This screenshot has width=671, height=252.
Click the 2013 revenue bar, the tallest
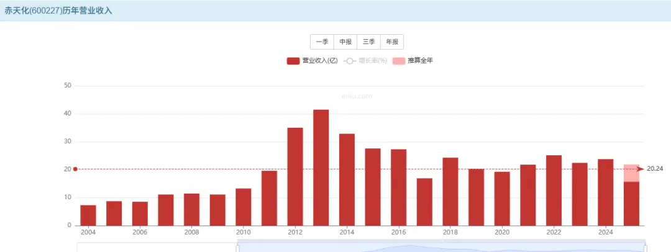tap(321, 168)
